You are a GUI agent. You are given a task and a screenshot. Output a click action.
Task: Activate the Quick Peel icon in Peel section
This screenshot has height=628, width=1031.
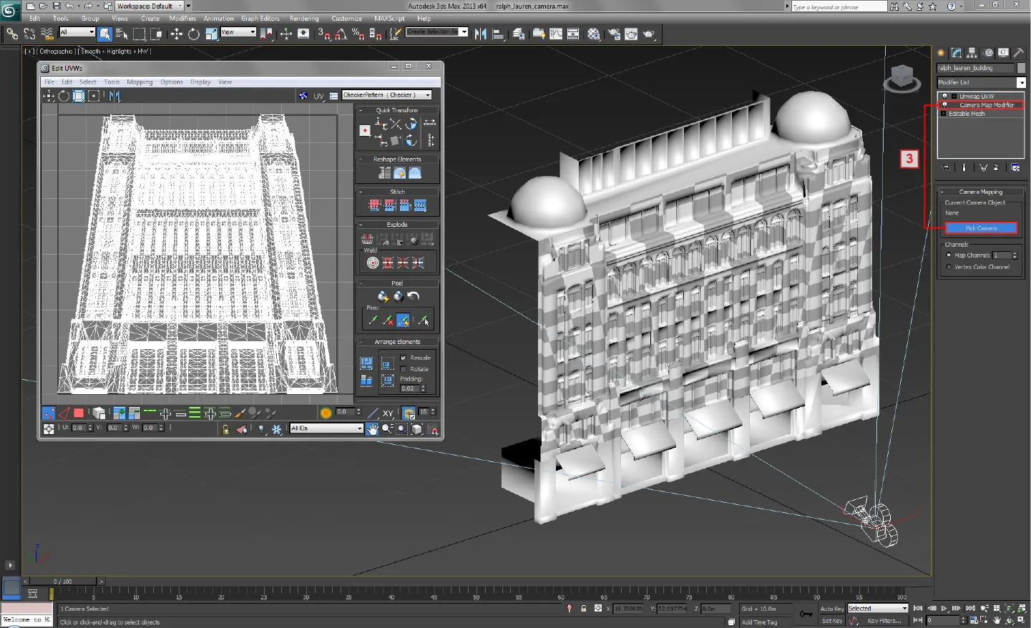(382, 296)
